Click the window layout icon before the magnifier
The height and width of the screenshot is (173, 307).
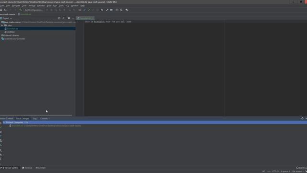pyautogui.click(x=117, y=10)
